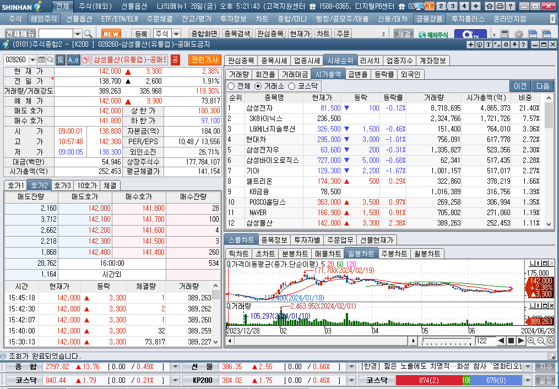The image size is (559, 389).
Task: Switch to the 외국인 ranking tab
Action: tap(411, 74)
